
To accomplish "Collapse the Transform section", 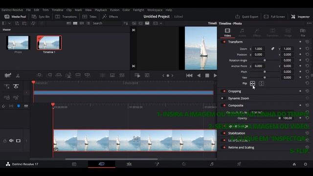I will [x=235, y=42].
